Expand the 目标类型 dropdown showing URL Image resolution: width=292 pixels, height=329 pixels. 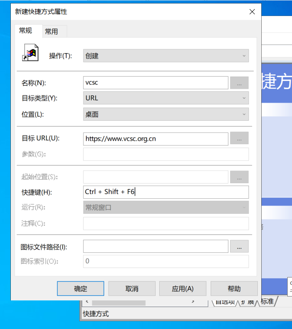166,98
